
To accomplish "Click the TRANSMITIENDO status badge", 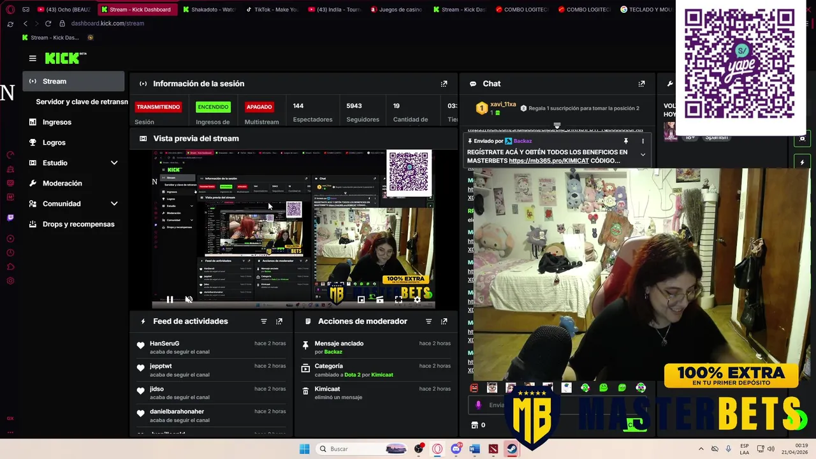I will click(158, 107).
